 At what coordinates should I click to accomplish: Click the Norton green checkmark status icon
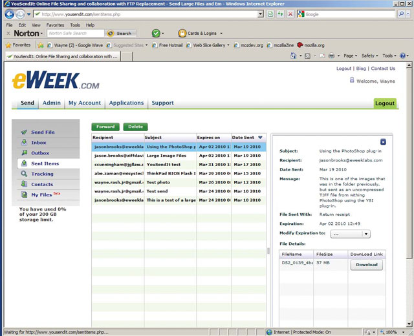156,33
